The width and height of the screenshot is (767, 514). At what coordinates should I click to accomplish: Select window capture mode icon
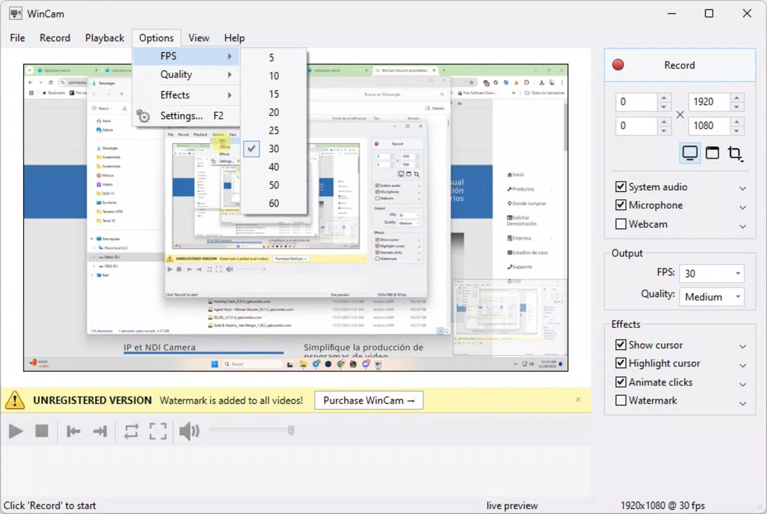click(712, 153)
